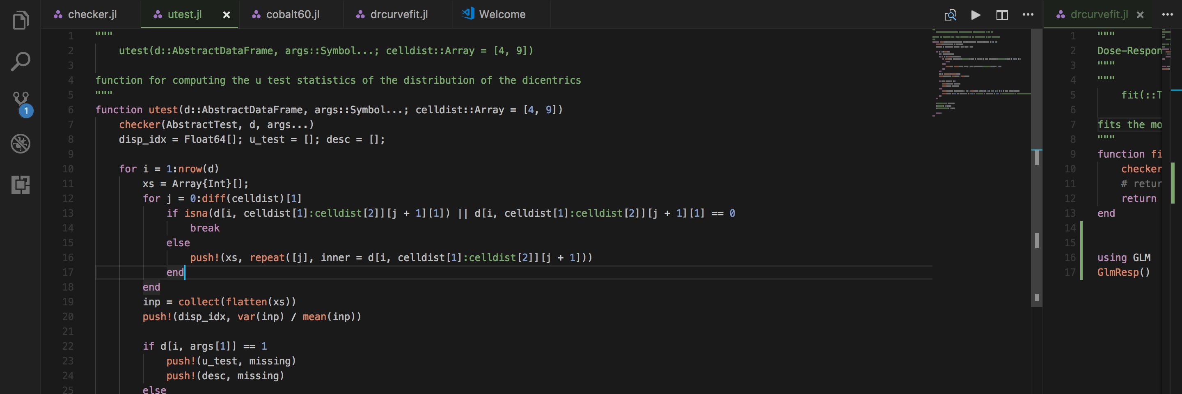
Task: Run the file with the play button
Action: coord(976,15)
